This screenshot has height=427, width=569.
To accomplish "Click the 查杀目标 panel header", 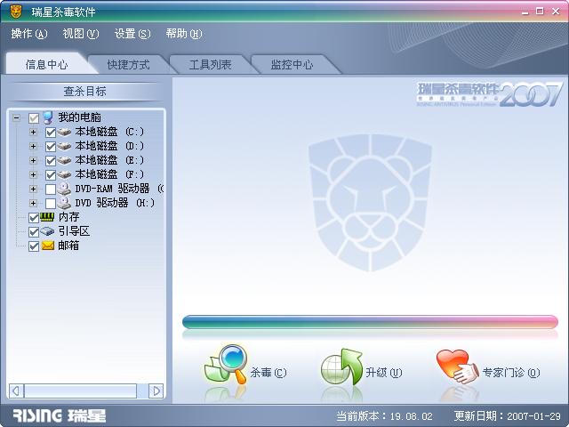I will point(85,92).
